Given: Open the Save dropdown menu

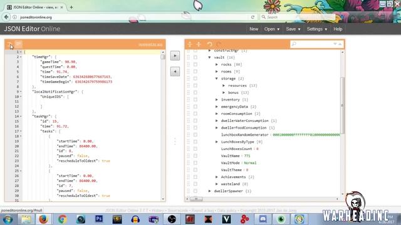Looking at the screenshot, I should click(293, 29).
